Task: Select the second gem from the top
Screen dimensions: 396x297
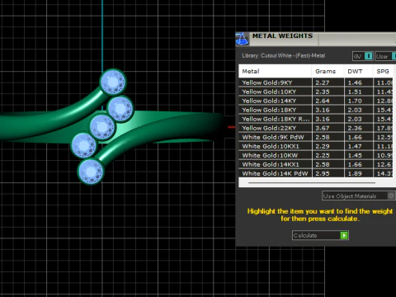Action: coord(120,109)
